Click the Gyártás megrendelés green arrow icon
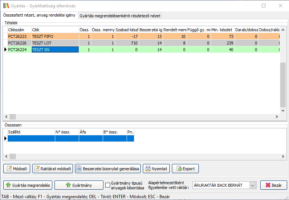 (8, 185)
